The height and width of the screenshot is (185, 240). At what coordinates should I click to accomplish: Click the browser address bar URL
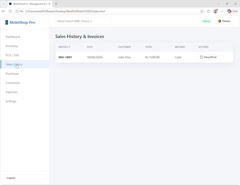coord(65,11)
